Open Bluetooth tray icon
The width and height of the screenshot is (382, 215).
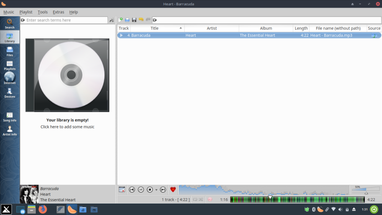pyautogui.click(x=314, y=209)
